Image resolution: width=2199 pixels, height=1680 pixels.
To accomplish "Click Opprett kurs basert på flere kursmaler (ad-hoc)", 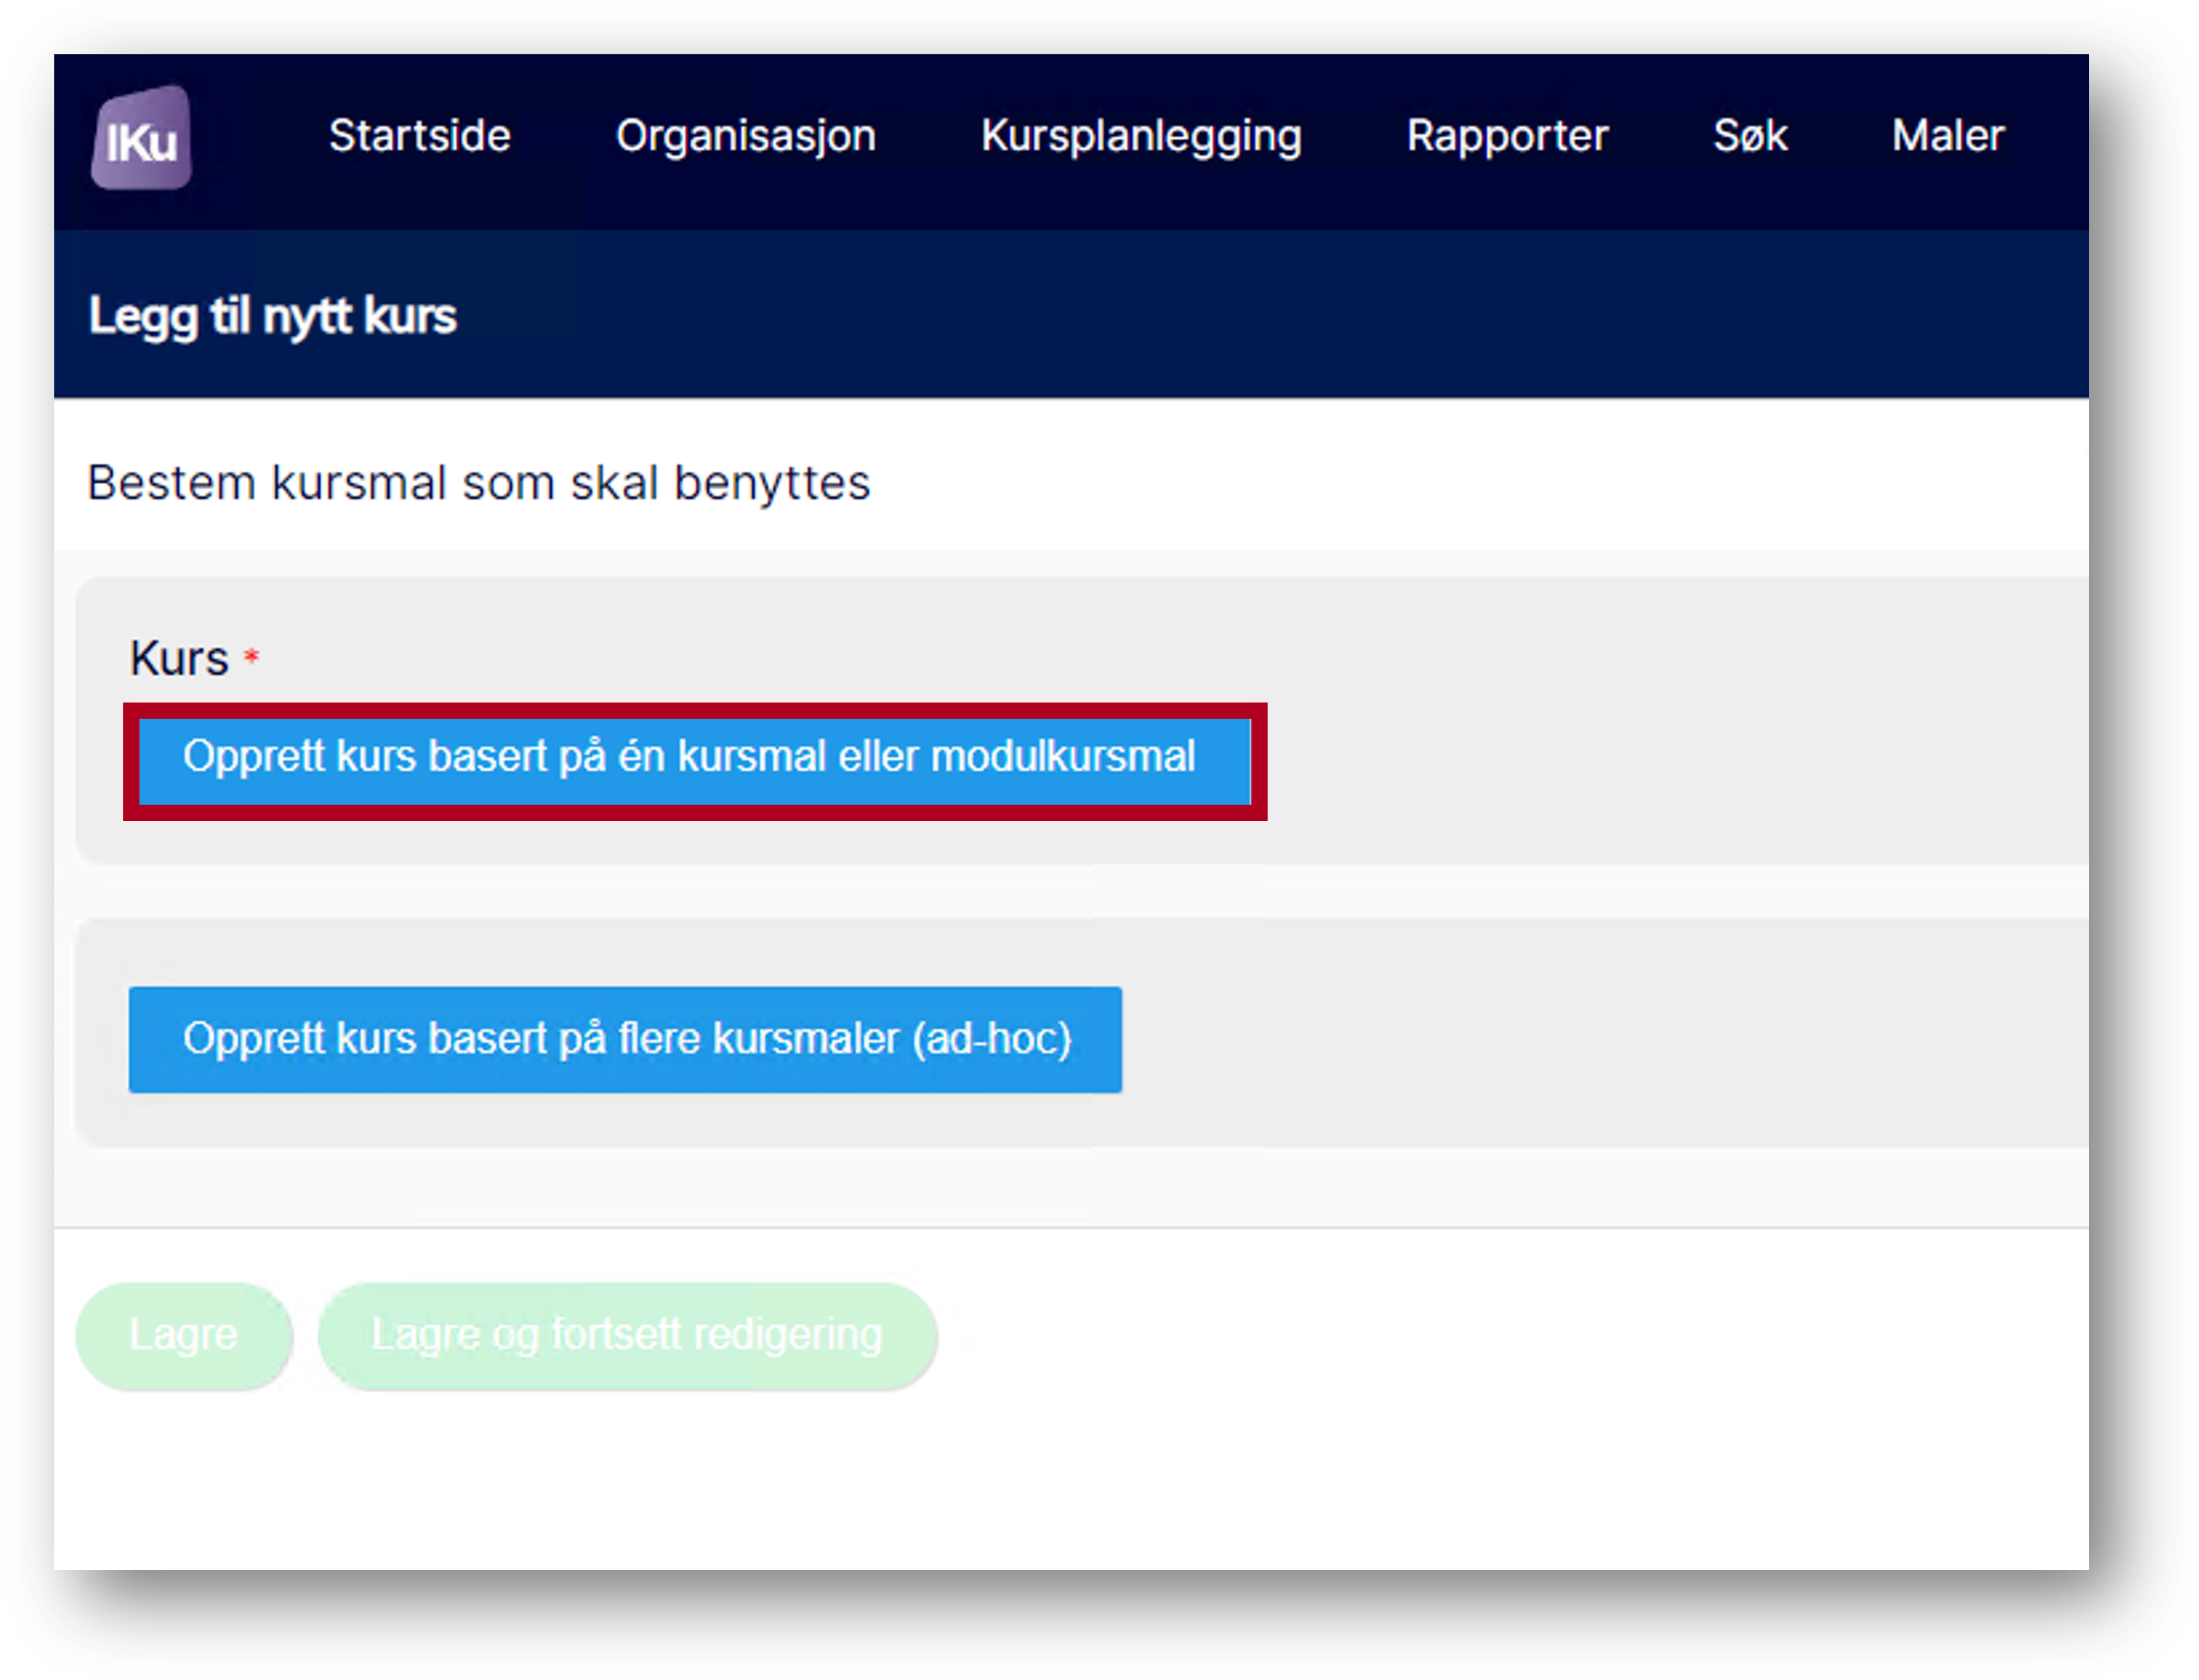I will click(x=625, y=1039).
